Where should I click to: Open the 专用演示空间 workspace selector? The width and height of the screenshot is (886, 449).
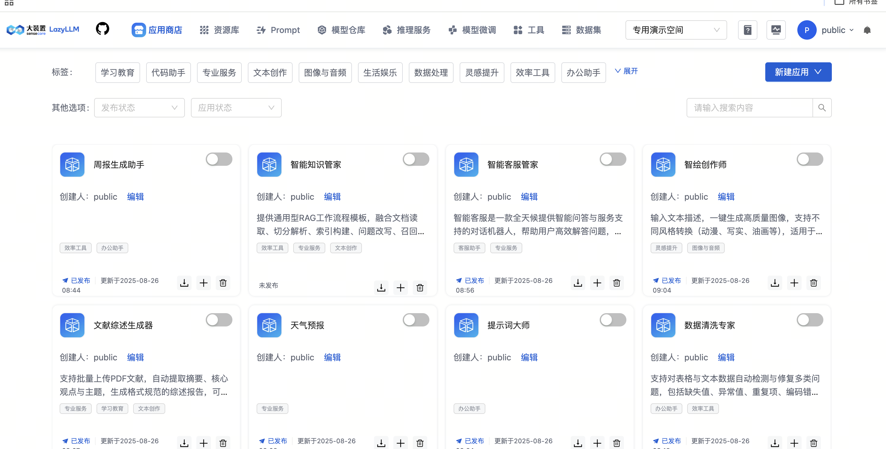675,30
